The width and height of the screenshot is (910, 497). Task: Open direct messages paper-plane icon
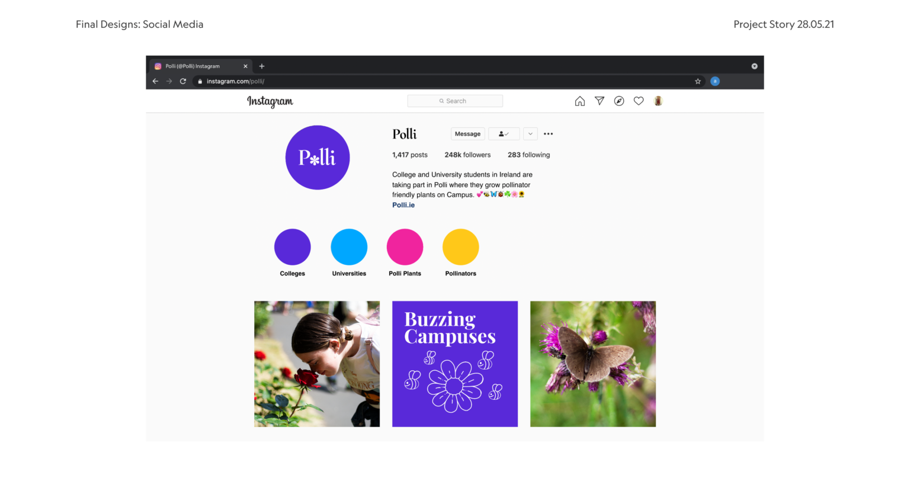tap(600, 101)
